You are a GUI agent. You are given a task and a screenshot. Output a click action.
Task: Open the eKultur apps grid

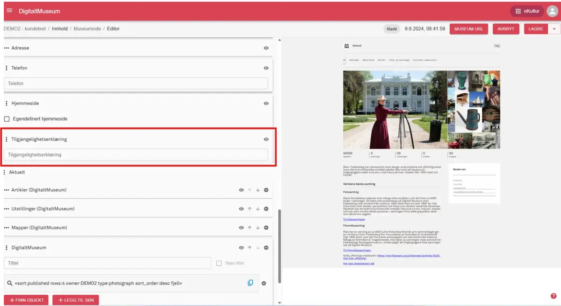coord(525,11)
